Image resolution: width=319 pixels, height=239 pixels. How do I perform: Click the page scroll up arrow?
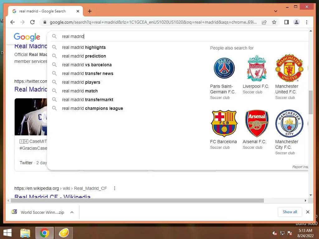pos(311,31)
